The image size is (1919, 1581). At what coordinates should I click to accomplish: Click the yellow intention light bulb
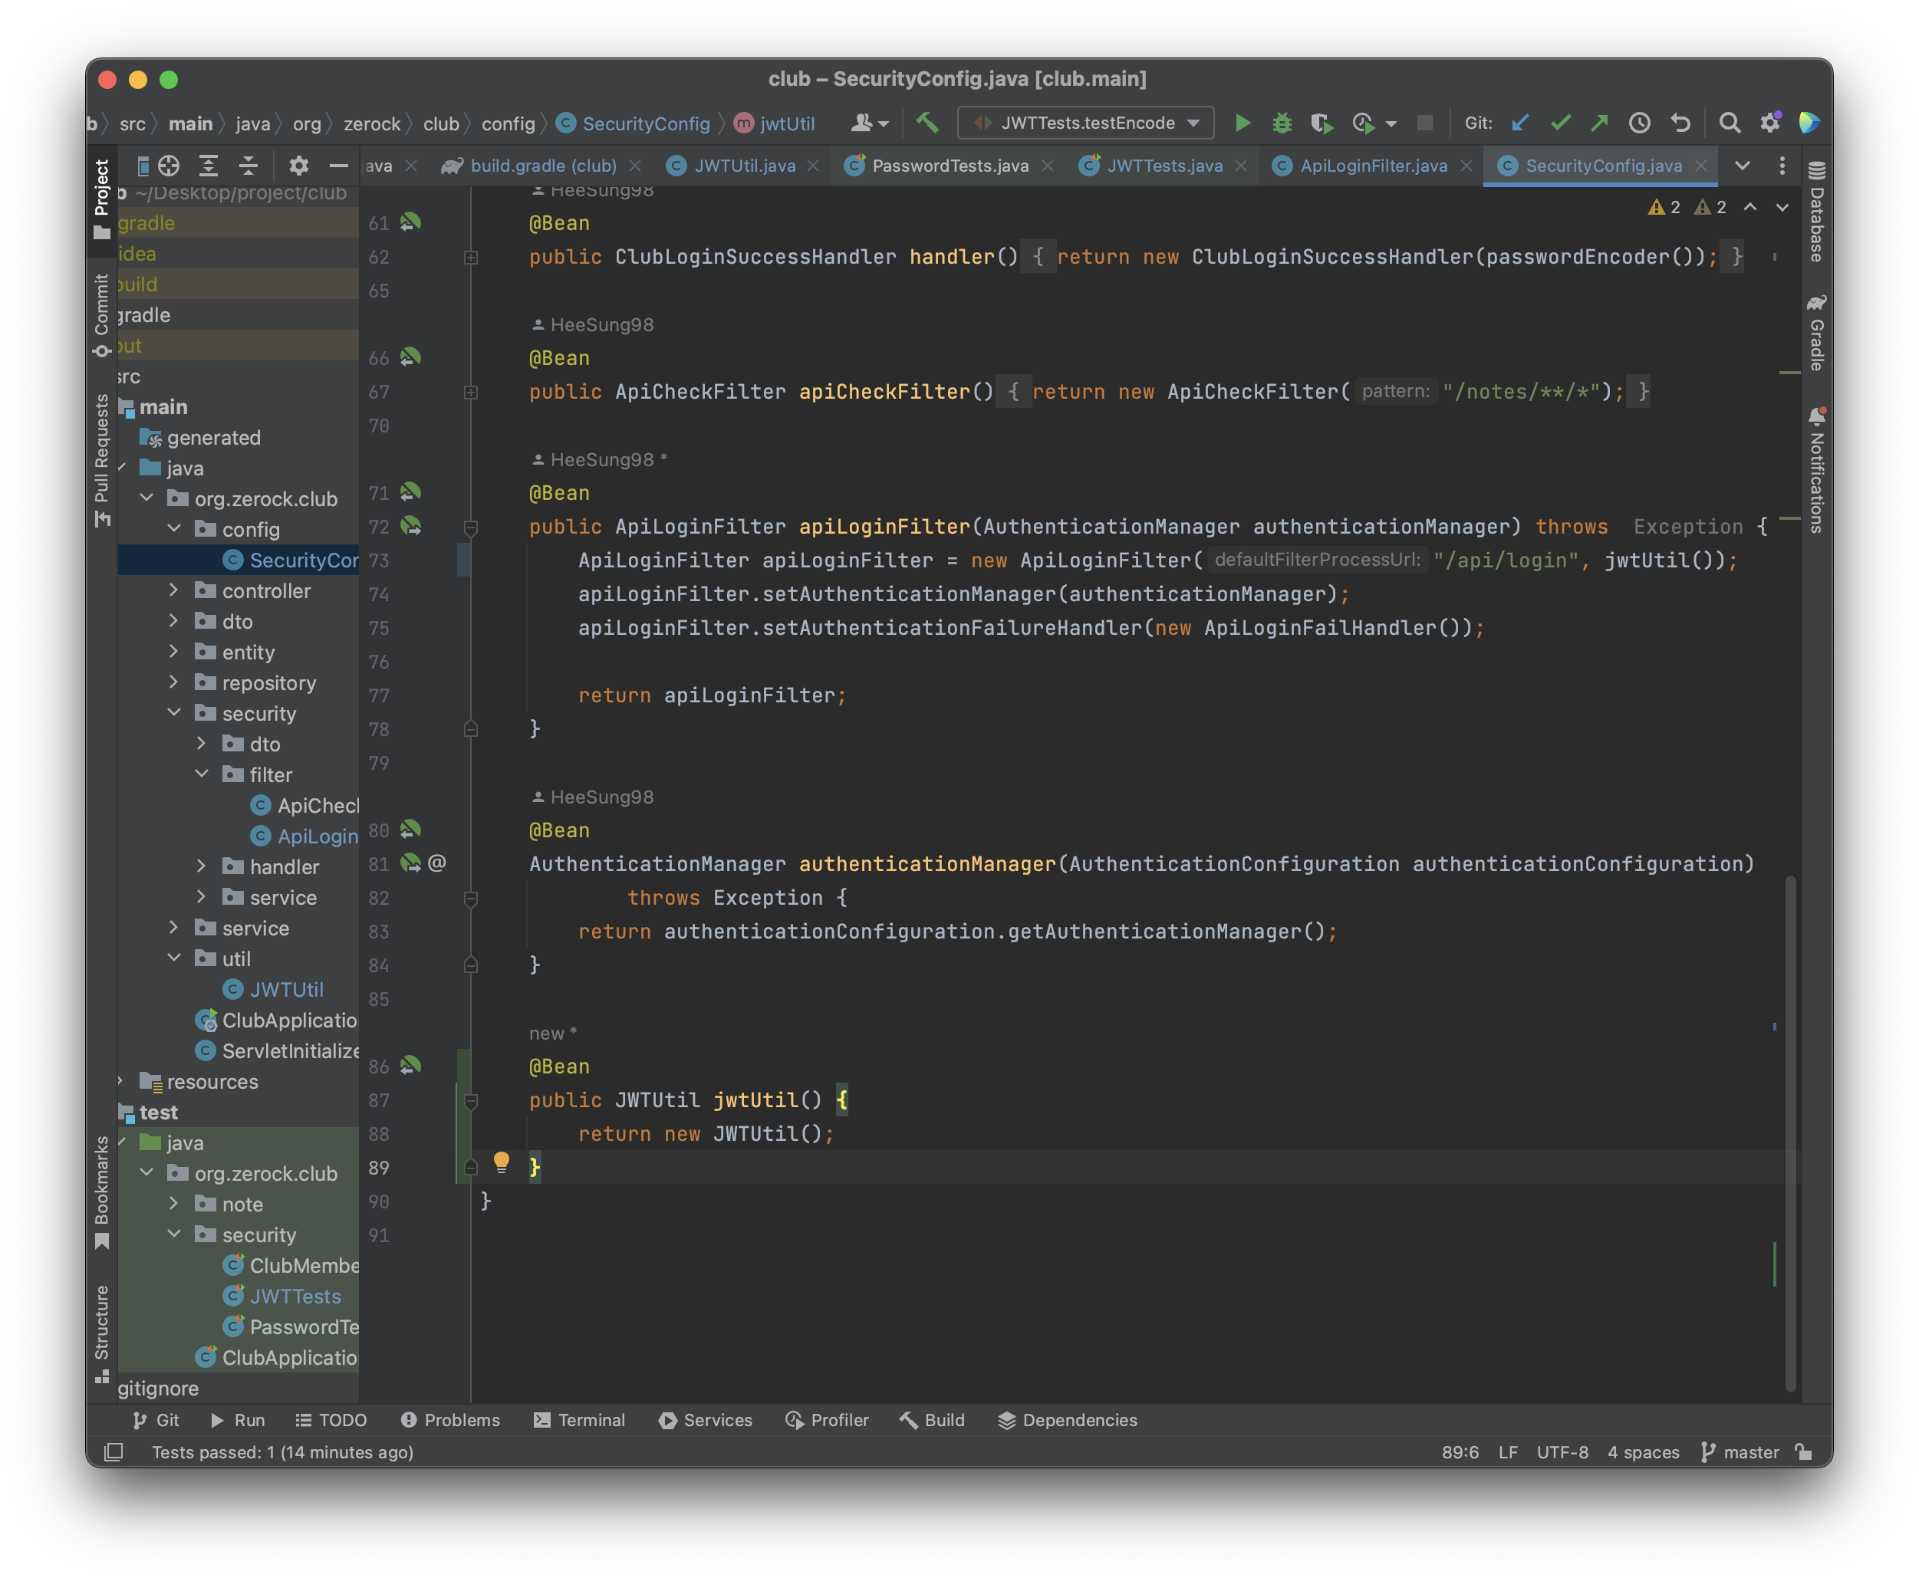[501, 1161]
